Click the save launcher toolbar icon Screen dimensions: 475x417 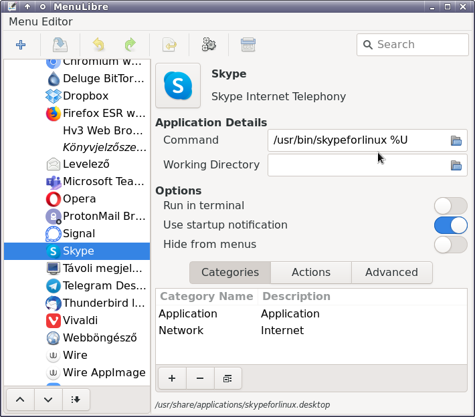click(60, 45)
